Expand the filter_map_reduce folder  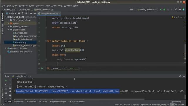click(8, 20)
